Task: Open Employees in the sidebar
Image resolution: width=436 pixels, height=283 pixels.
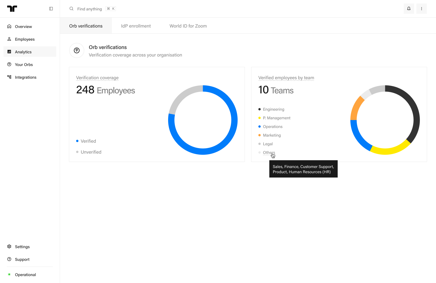Action: pos(30,39)
